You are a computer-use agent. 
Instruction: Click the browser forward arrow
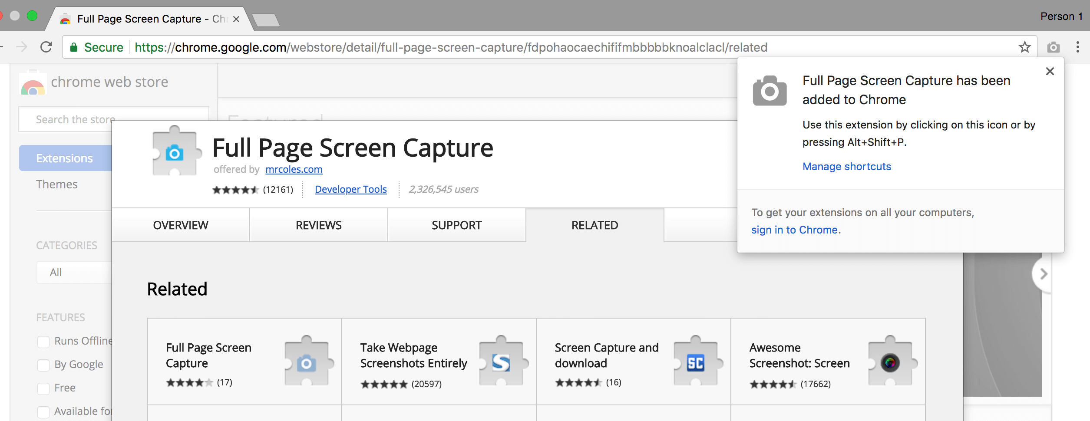[22, 47]
